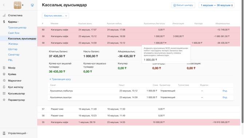Go to Транзакциялар page

pyautogui.click(x=17, y=27)
